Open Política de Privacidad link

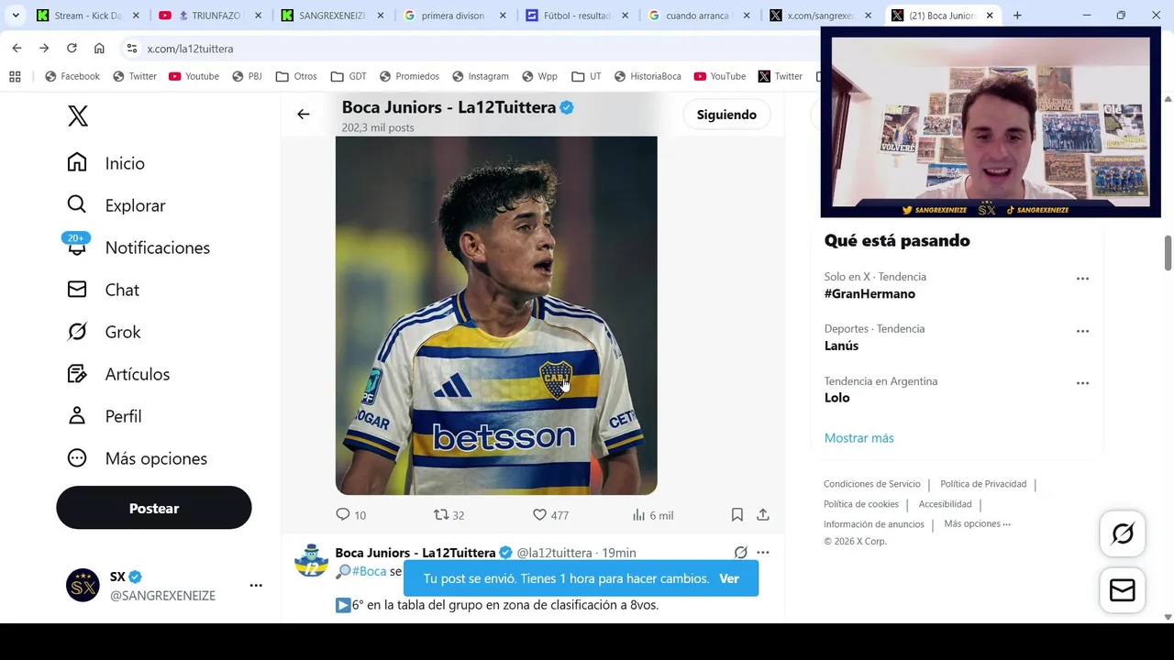tap(983, 484)
